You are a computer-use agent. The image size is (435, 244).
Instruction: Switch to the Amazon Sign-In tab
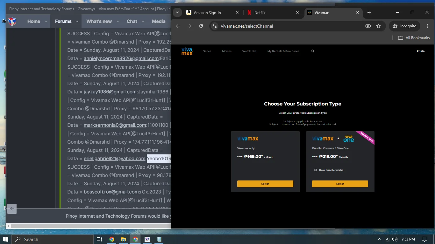[x=207, y=12]
